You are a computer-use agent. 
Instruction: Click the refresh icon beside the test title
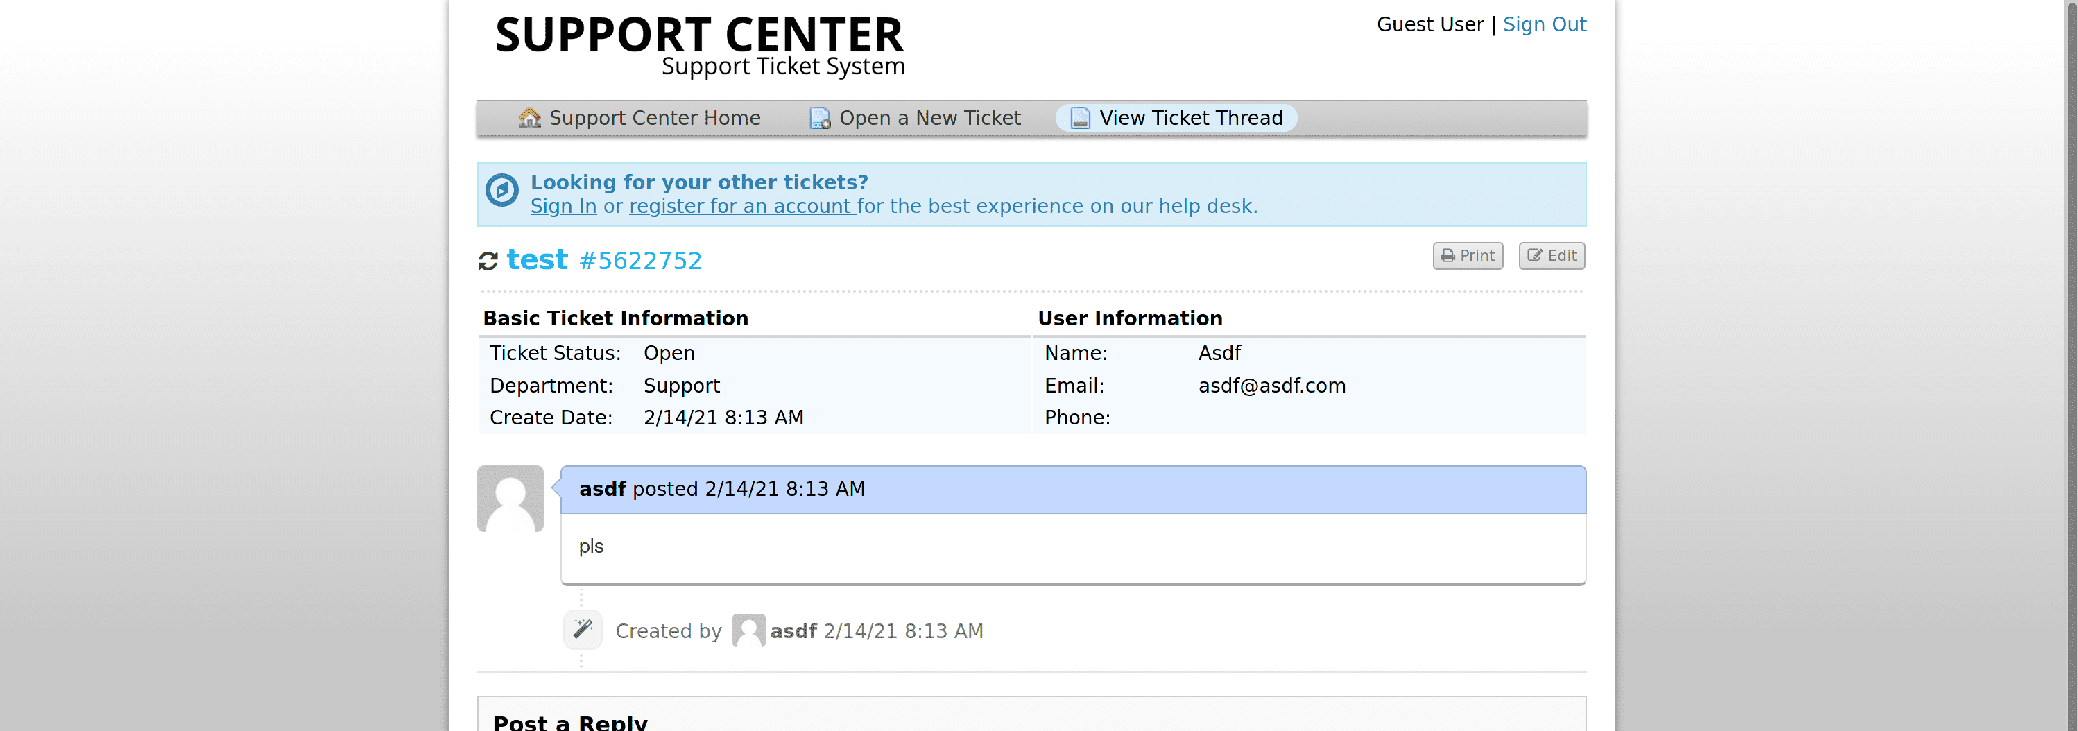[487, 261]
